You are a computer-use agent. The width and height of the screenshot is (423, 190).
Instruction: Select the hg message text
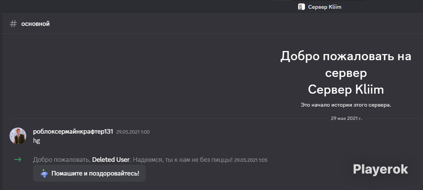(37, 141)
